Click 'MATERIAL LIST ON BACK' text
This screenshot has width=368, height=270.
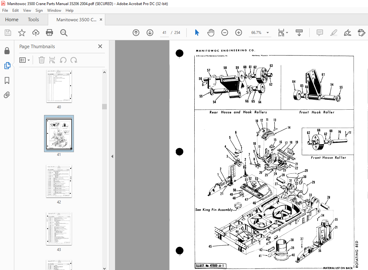pos(338,268)
